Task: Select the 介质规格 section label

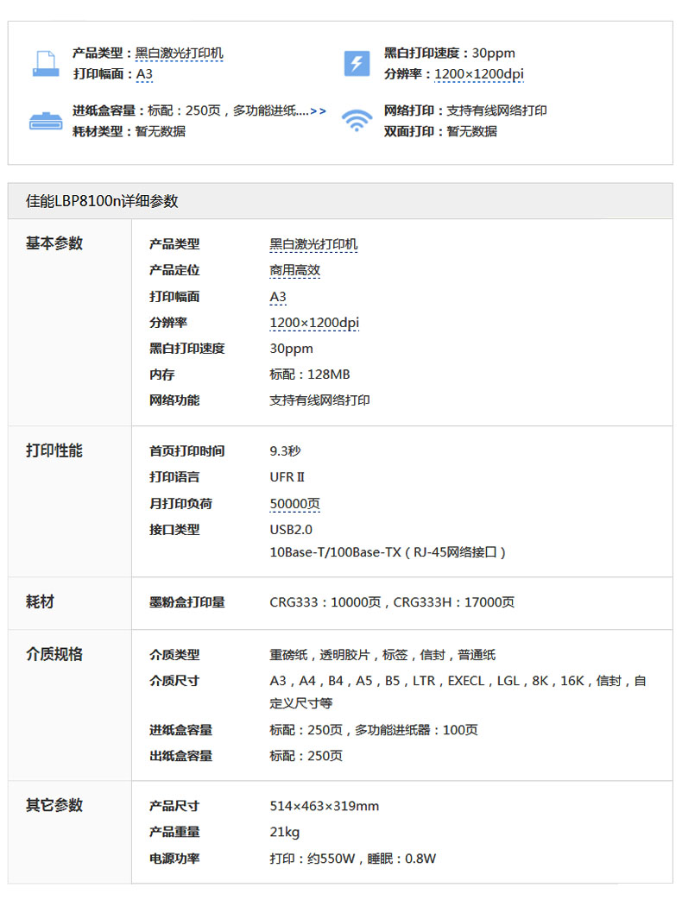Action: pos(54,654)
